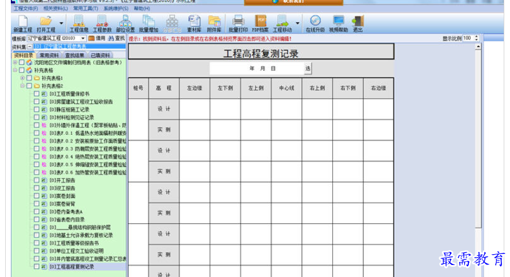Click the form icon beside 案卷封面
The image size is (510, 277).
44,196
